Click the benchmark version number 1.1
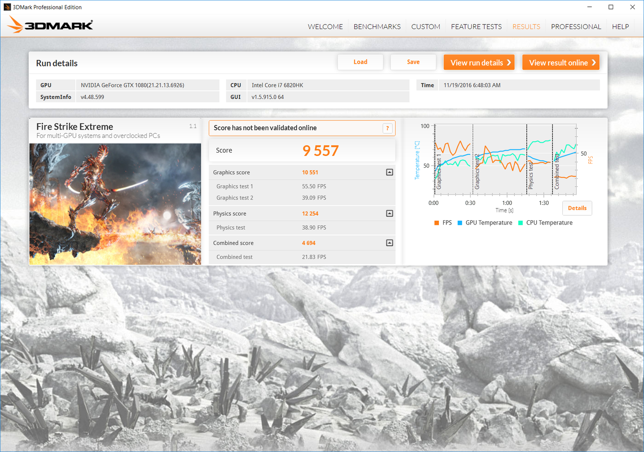The width and height of the screenshot is (644, 452). [193, 126]
